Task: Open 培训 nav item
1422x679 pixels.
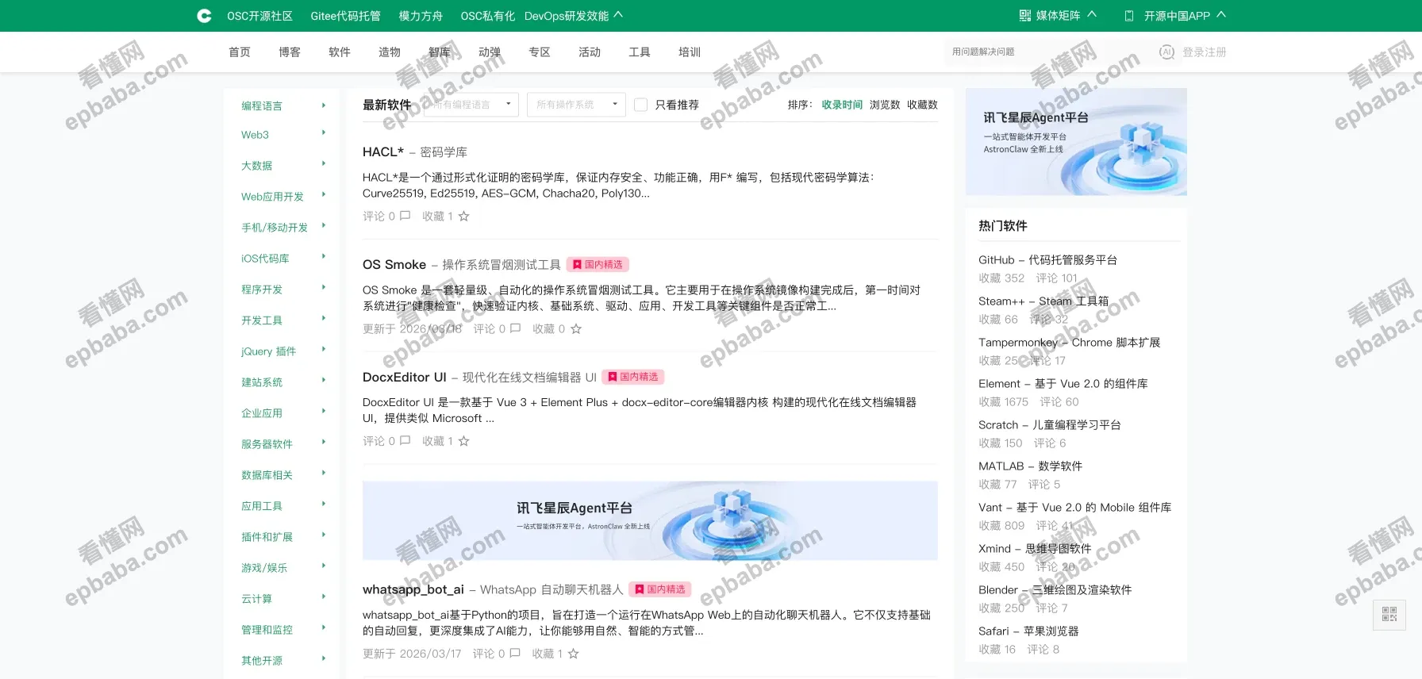Action: (x=690, y=52)
